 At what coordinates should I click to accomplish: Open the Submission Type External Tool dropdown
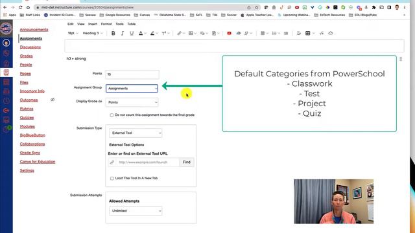coord(136,133)
